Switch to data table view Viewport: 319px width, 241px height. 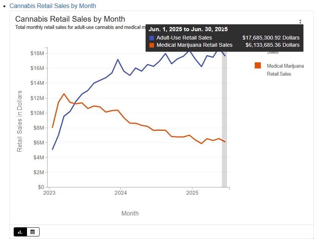click(33, 232)
